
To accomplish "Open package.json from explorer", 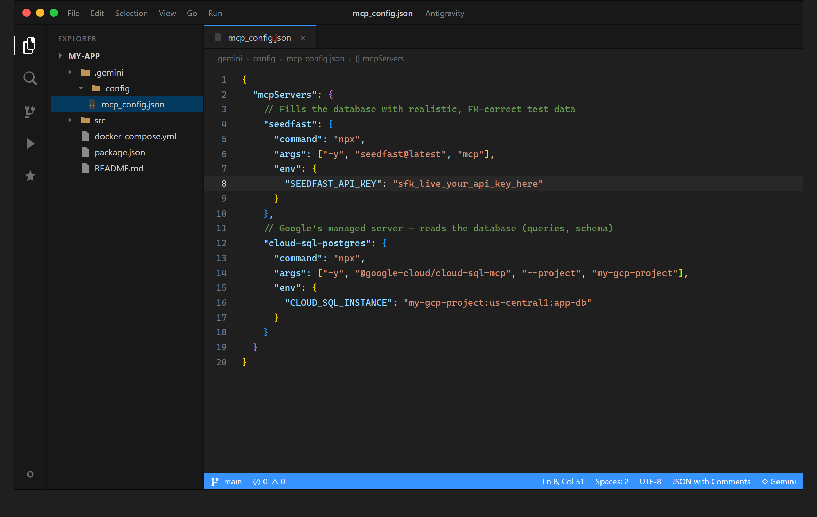I will click(120, 152).
